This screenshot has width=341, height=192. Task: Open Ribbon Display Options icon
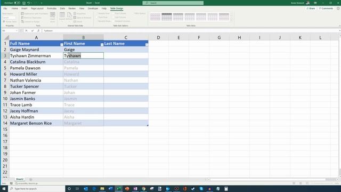(315, 3)
